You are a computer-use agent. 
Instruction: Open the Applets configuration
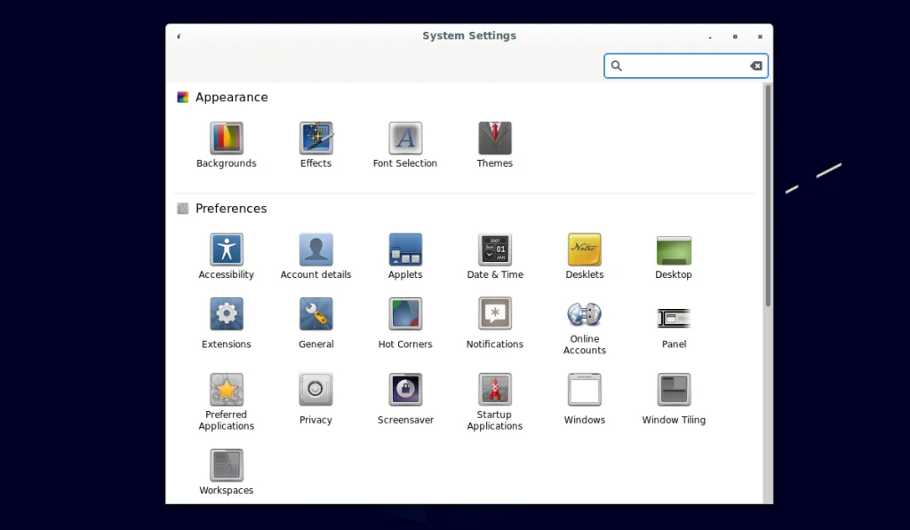405,249
